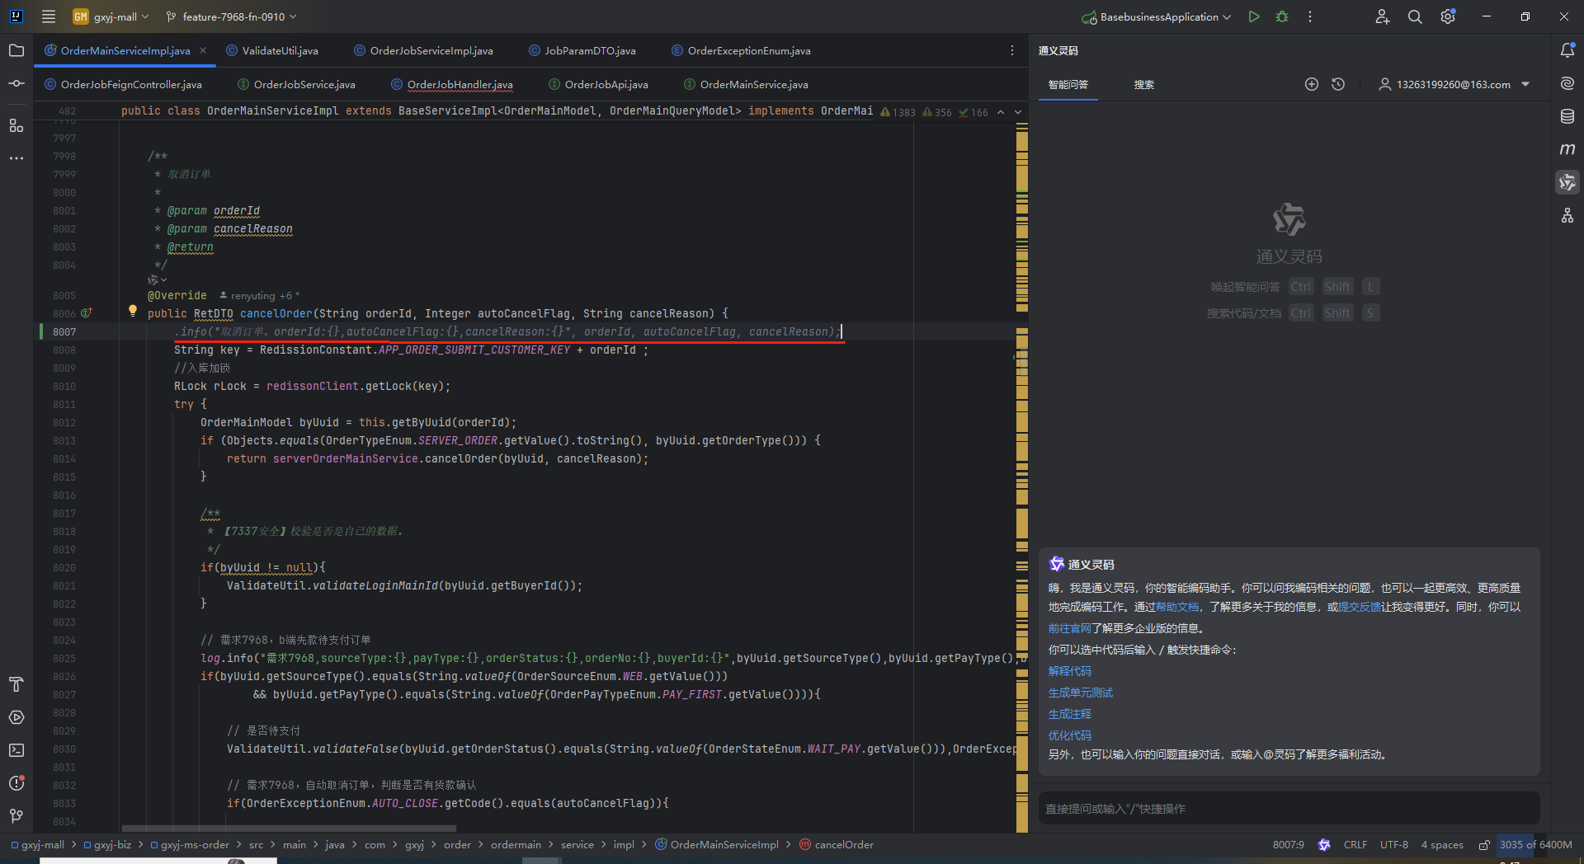Open the 4 spaces indent settings
The image size is (1584, 864).
pyautogui.click(x=1442, y=845)
